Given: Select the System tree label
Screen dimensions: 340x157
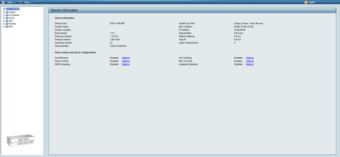Looking at the screenshot, I should [12, 12].
